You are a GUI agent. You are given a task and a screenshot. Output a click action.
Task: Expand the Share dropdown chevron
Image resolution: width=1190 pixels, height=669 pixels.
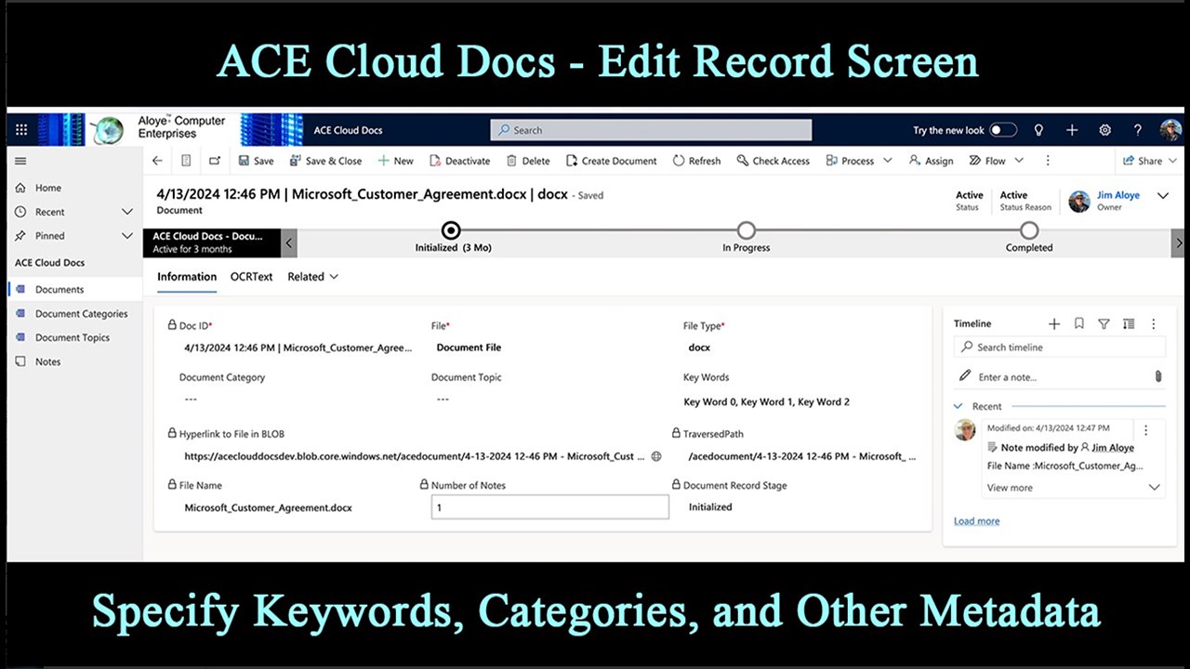tap(1172, 161)
